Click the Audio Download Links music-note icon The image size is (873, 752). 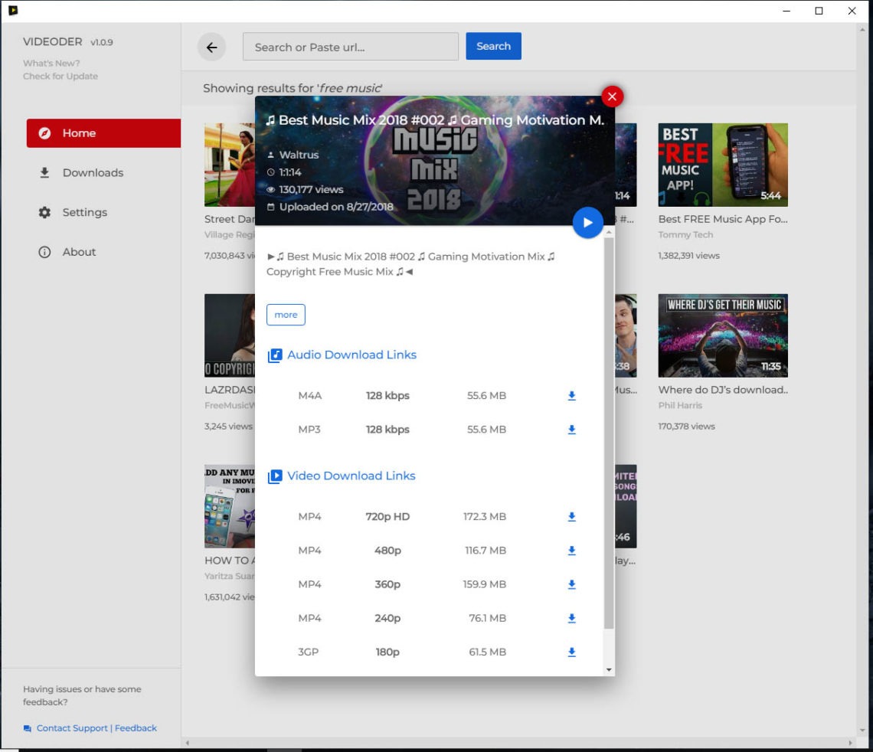(275, 355)
